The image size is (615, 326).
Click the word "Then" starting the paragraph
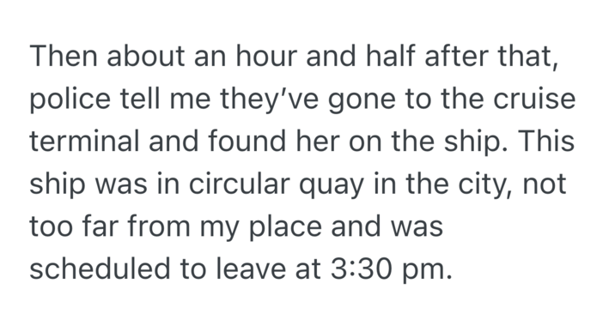pos(63,56)
